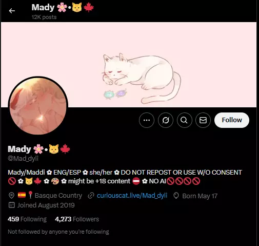Click the @Mad_dyii handle text

tap(23, 158)
